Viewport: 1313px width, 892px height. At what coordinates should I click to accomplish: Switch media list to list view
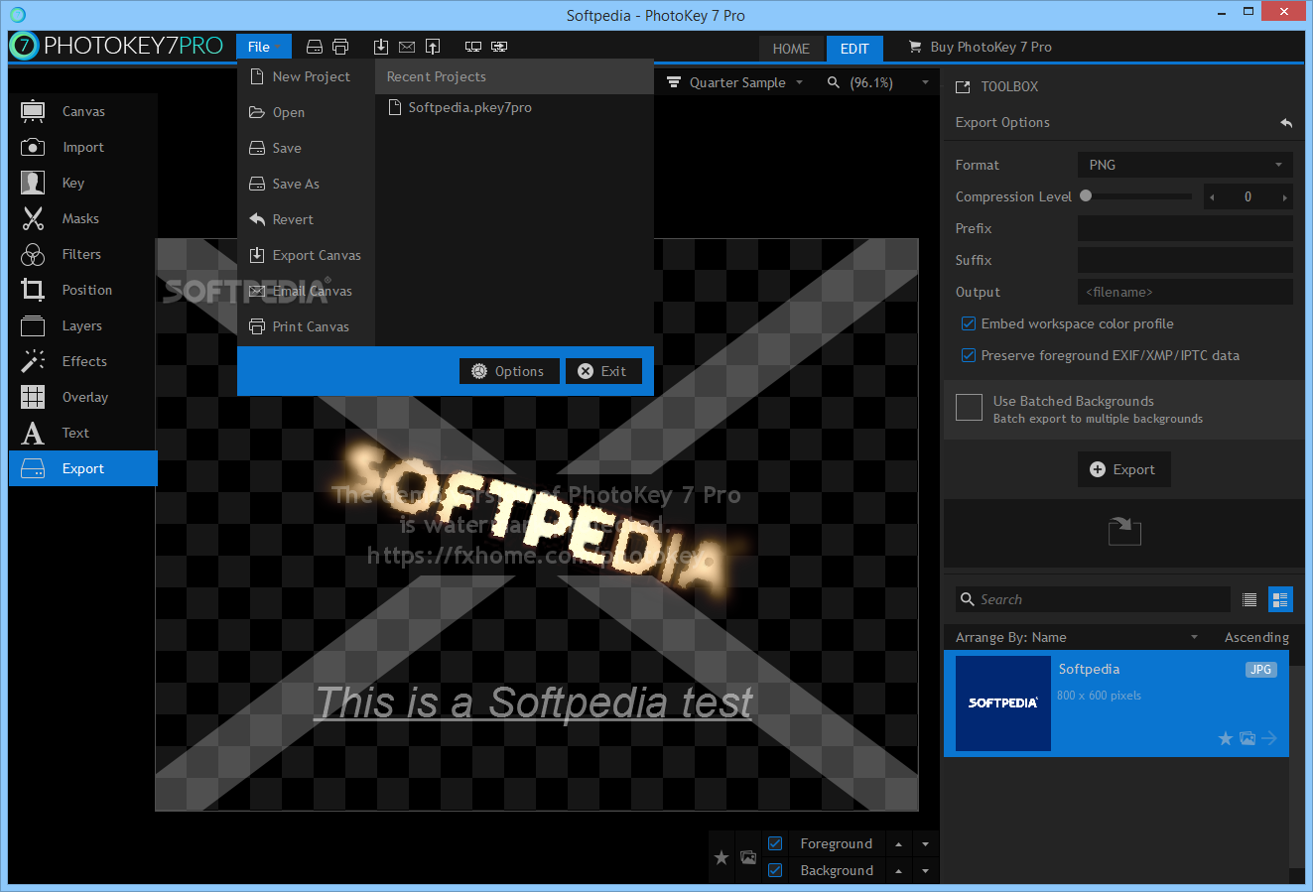click(x=1249, y=599)
